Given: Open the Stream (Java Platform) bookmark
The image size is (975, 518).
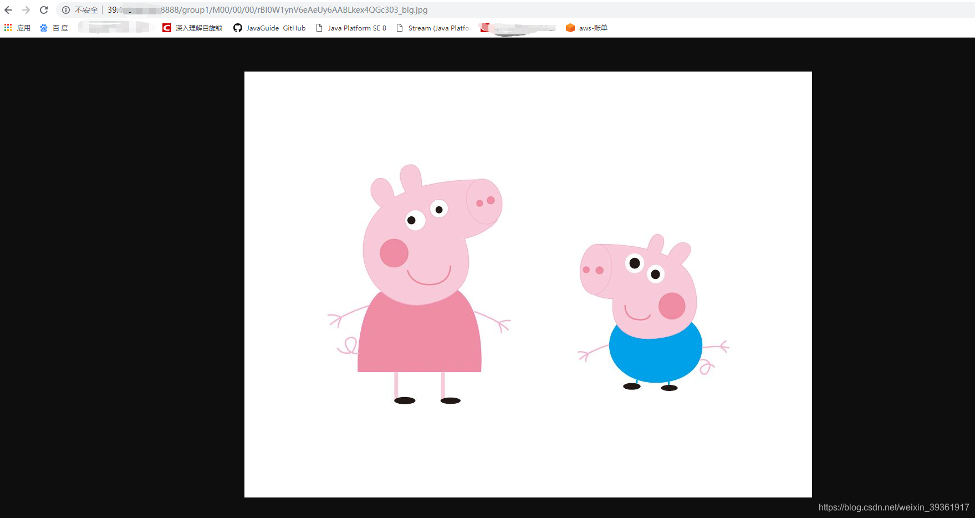Looking at the screenshot, I should click(433, 28).
